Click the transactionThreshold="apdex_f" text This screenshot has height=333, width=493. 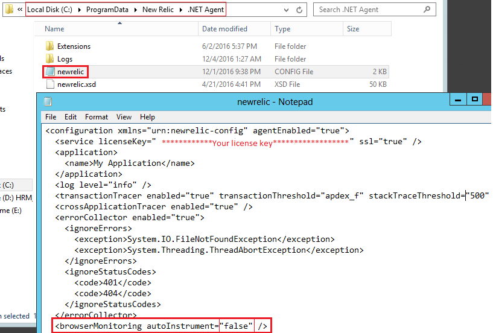coord(291,196)
